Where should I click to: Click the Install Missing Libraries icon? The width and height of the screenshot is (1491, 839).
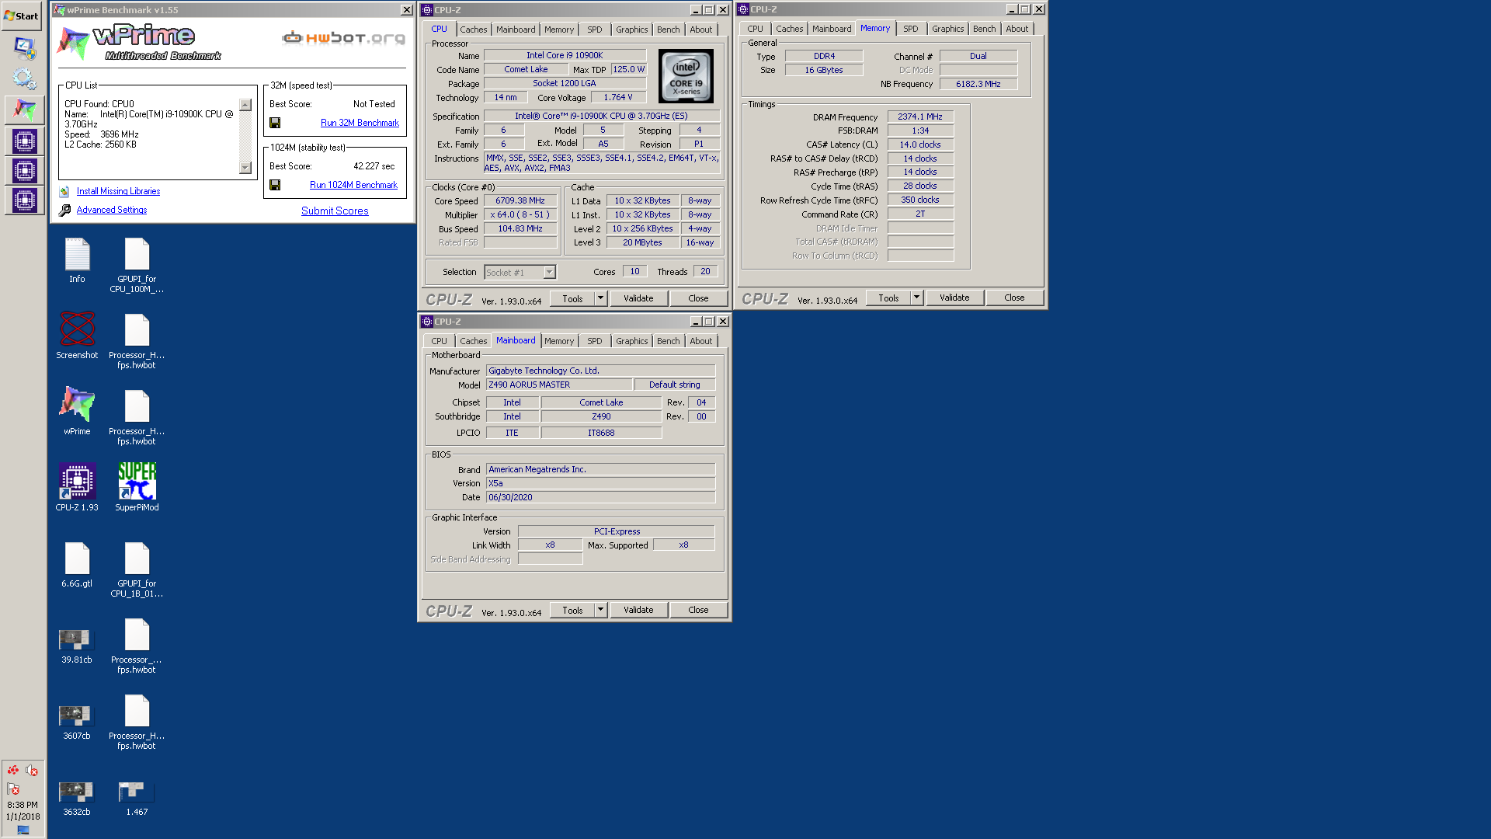tap(64, 191)
